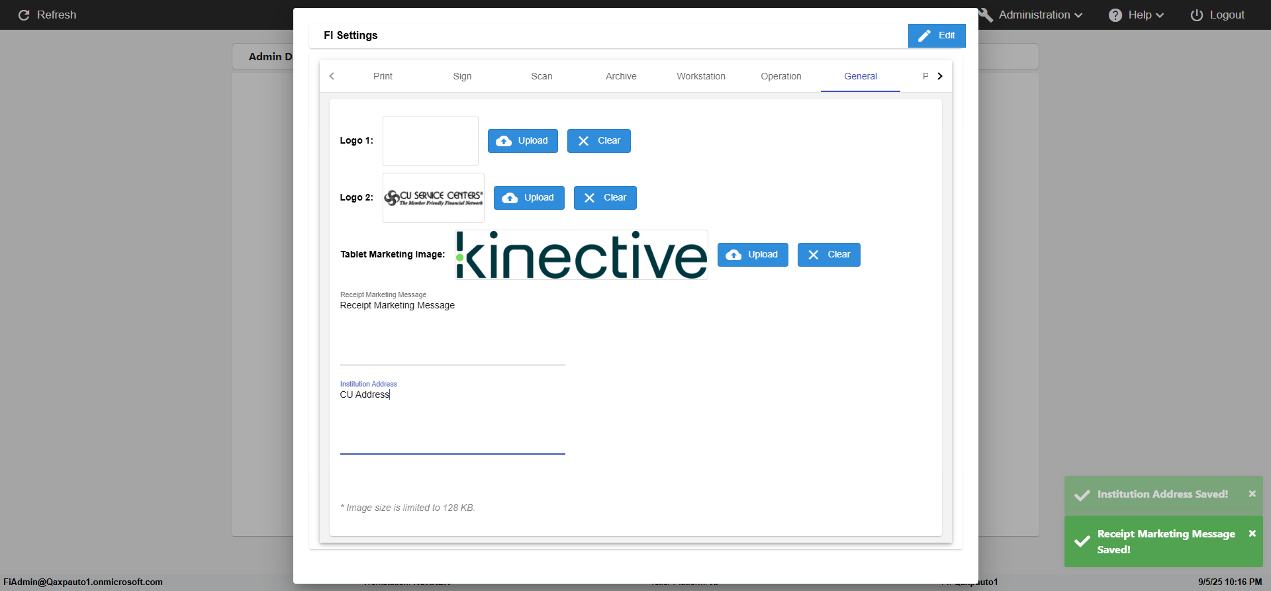Click the pencil icon on Edit button
The width and height of the screenshot is (1271, 591).
coord(925,36)
